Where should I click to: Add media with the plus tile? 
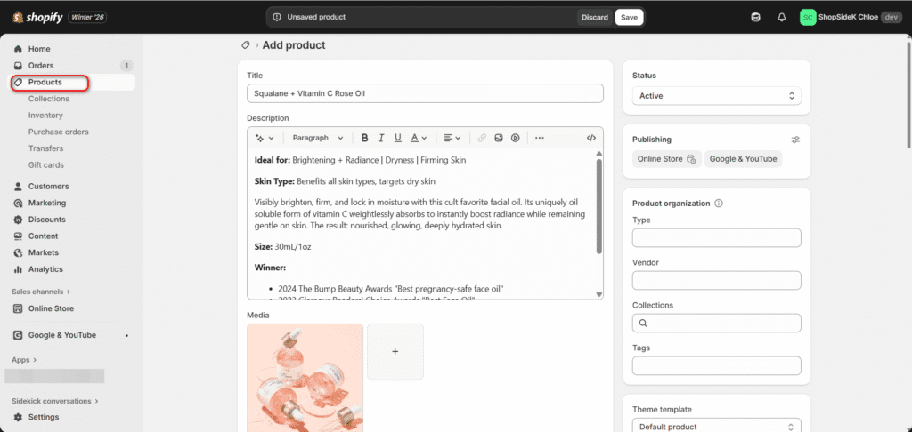pyautogui.click(x=395, y=352)
